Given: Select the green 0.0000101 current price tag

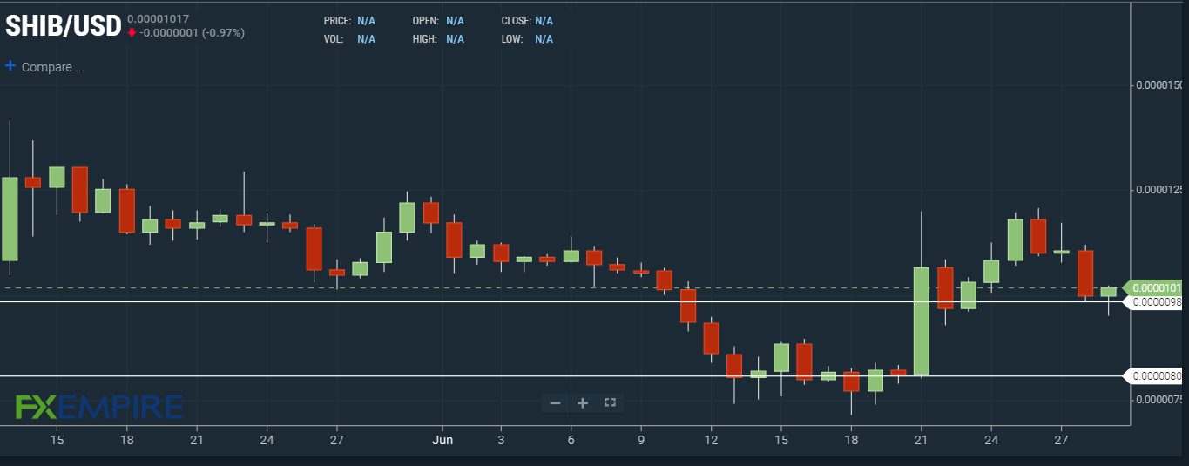Looking at the screenshot, I should click(1153, 287).
